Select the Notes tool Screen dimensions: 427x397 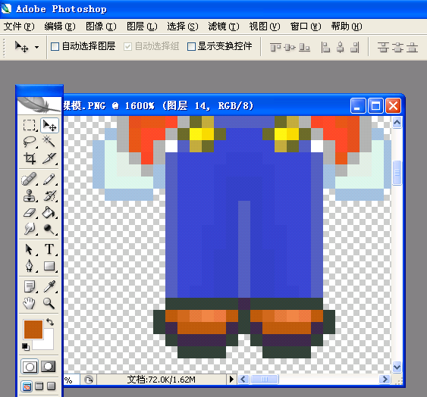point(29,286)
